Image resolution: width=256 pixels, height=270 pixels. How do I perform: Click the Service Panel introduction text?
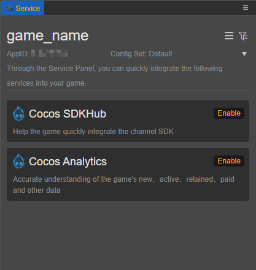114,76
